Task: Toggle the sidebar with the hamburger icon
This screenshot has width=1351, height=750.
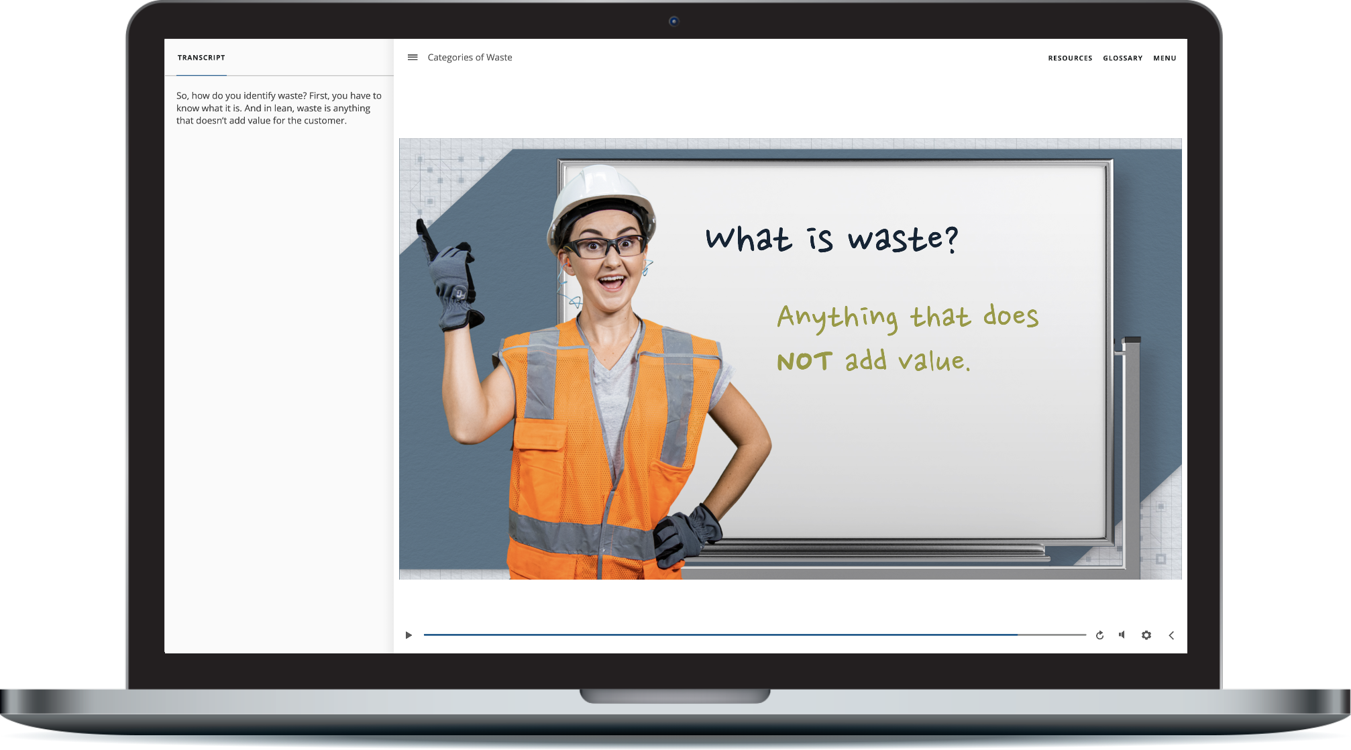Action: pyautogui.click(x=413, y=58)
